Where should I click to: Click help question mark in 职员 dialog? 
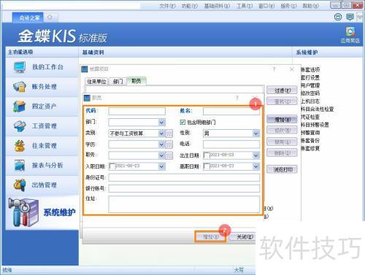tap(237, 98)
